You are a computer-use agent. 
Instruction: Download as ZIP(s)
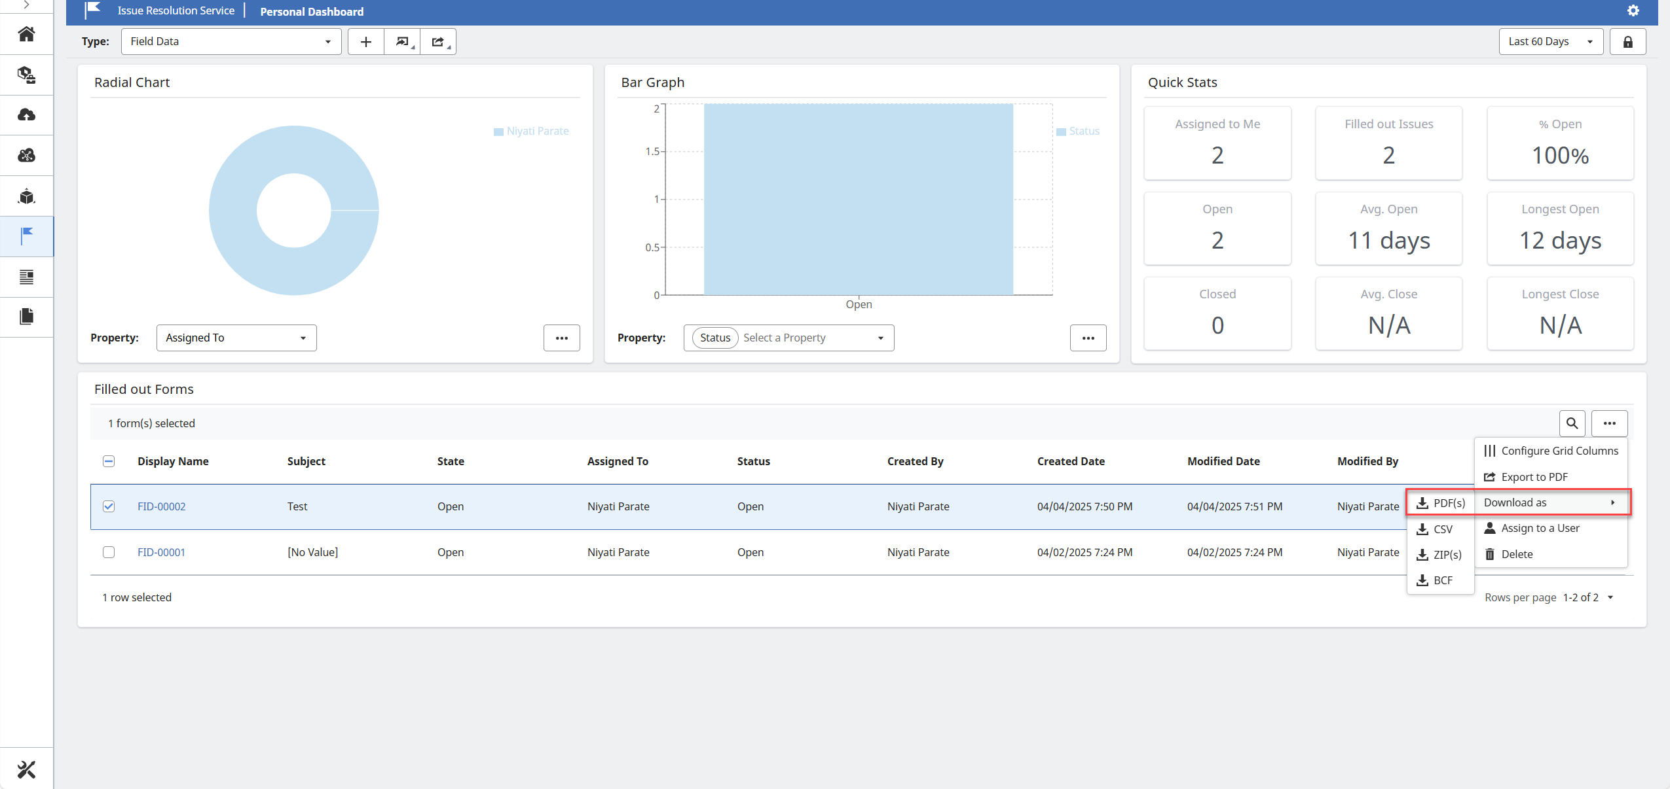[x=1441, y=555]
